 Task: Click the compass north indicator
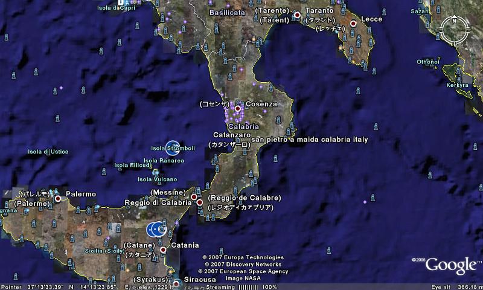click(455, 21)
